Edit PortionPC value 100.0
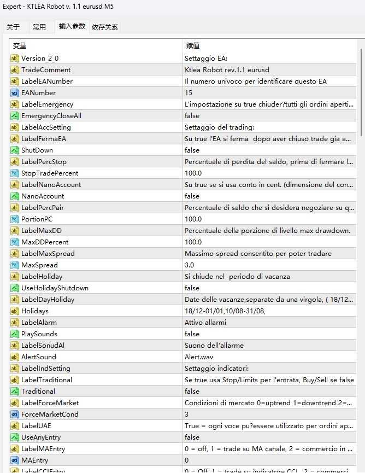 pyautogui.click(x=269, y=219)
